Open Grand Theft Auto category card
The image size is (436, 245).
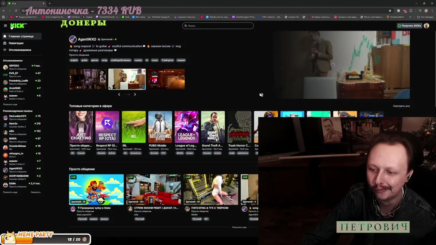point(213,127)
